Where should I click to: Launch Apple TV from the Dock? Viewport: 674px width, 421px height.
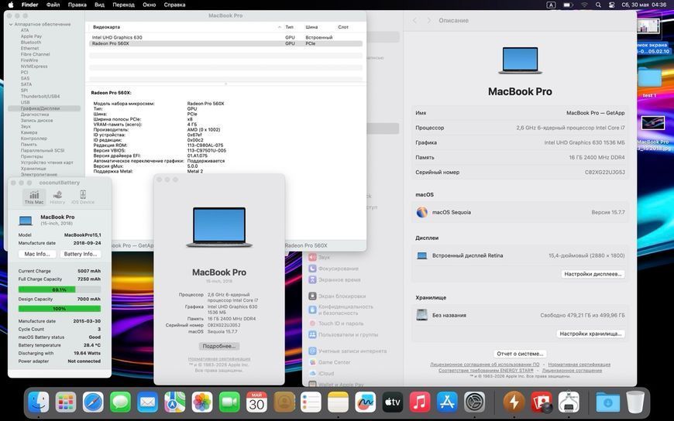(393, 402)
